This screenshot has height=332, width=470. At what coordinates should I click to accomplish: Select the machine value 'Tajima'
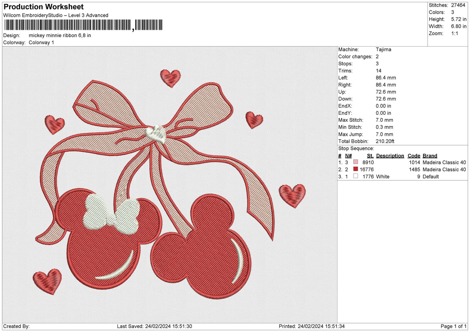point(383,50)
